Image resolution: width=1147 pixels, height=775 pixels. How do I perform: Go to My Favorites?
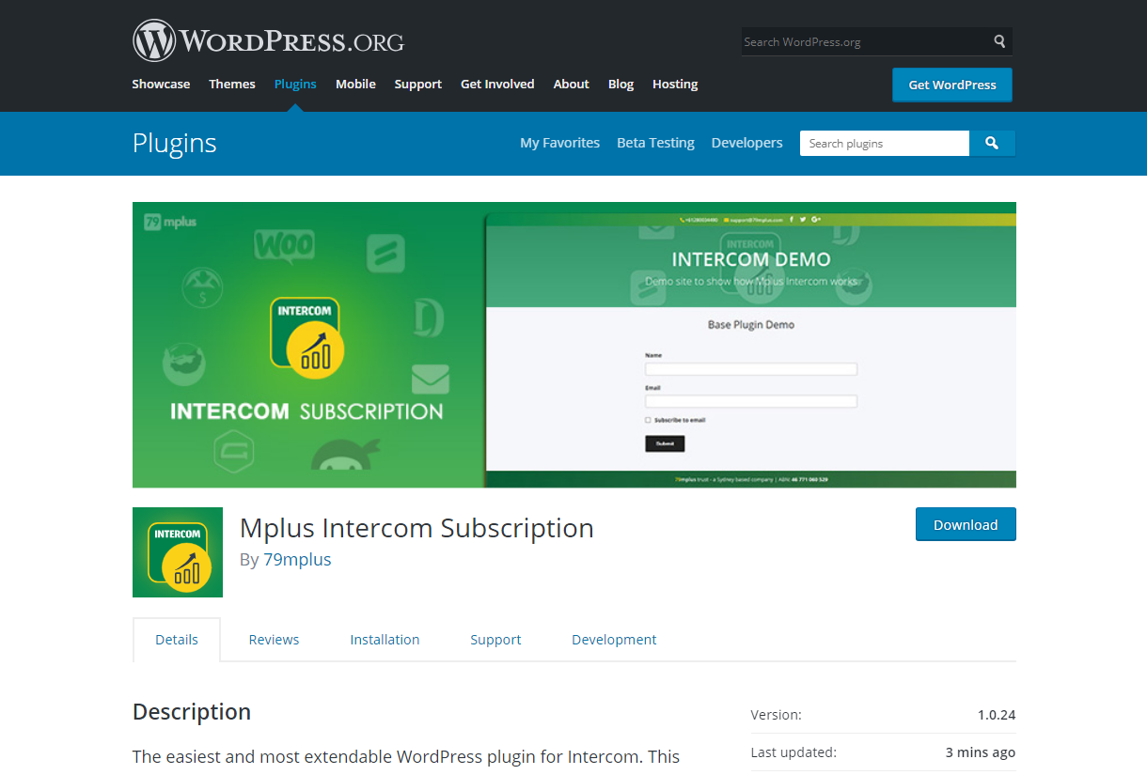[560, 143]
